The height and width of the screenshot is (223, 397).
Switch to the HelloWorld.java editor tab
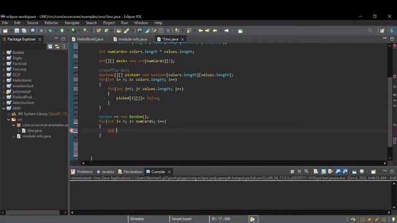pos(87,39)
